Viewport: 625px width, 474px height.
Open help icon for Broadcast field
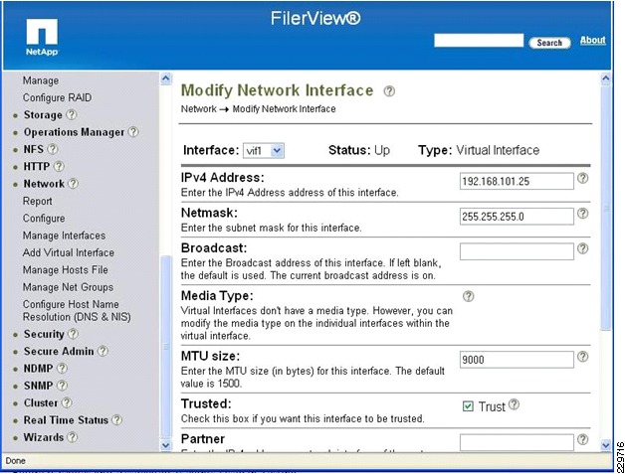(583, 248)
